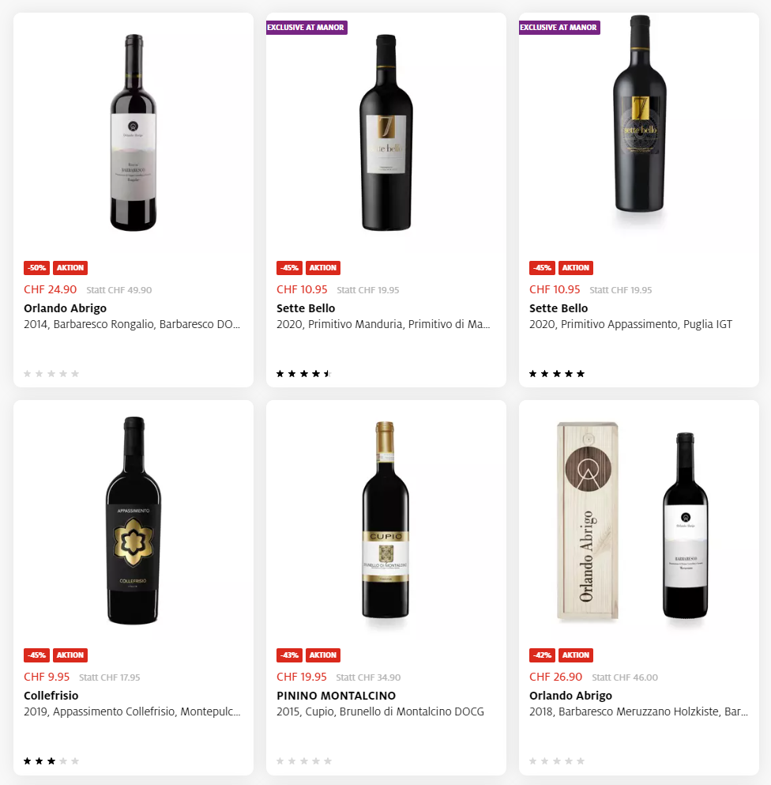Click the -42% discount badge

[542, 655]
